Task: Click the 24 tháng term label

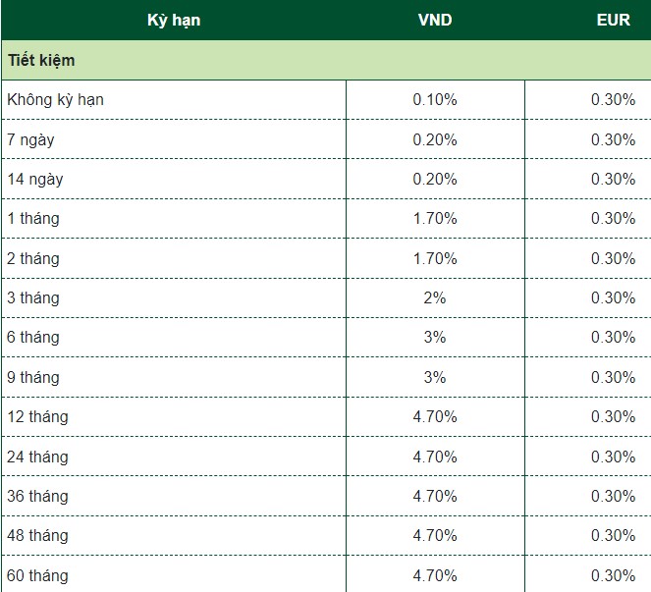Action: coord(37,457)
